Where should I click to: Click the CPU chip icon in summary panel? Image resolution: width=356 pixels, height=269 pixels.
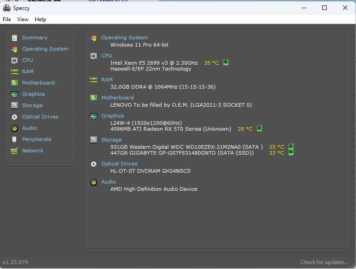[x=94, y=56]
